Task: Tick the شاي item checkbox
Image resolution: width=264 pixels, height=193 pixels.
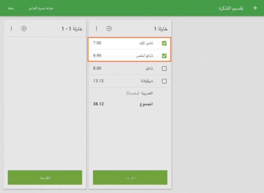Action: pos(164,69)
